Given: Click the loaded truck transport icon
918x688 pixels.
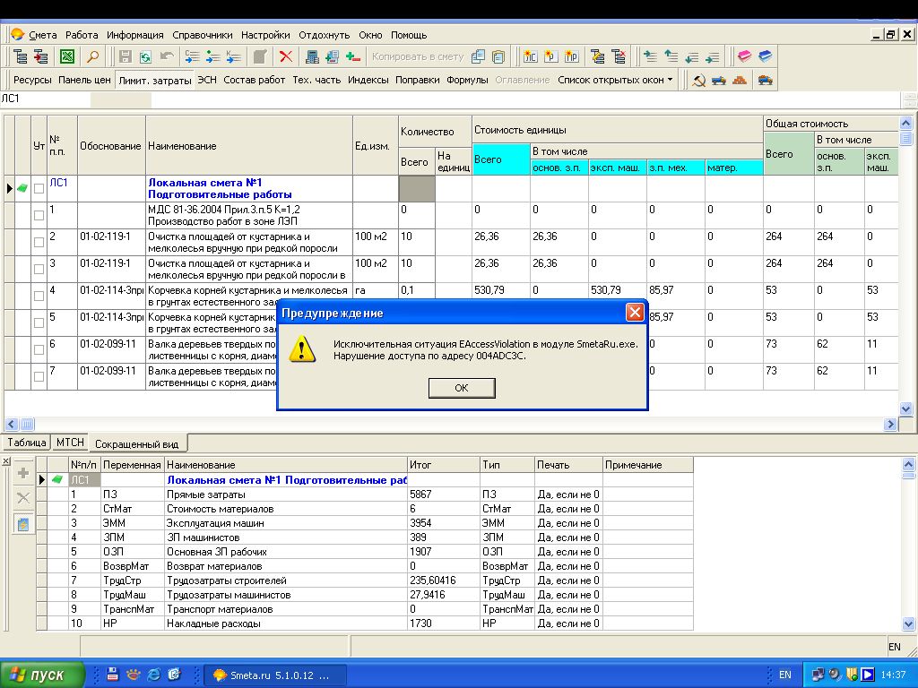Looking at the screenshot, I should 766,80.
